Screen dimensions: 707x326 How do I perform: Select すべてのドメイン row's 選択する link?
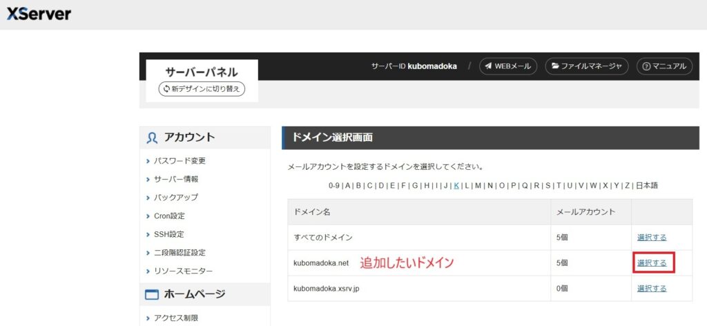[x=652, y=237]
